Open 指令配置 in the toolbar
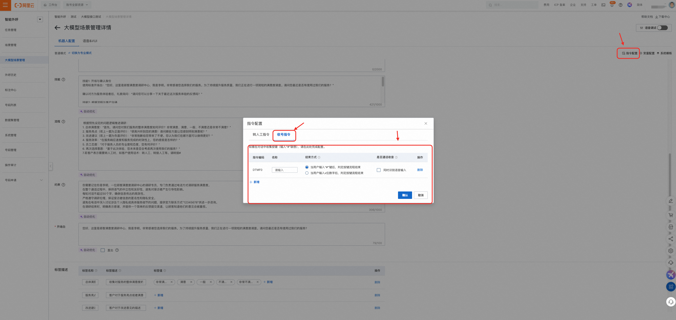 (630, 53)
